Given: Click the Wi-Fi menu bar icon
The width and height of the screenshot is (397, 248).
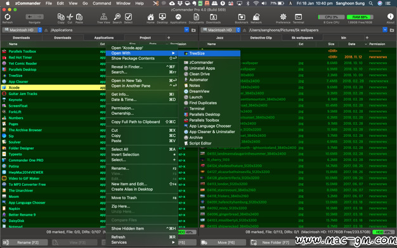Looking at the screenshot, I should pos(256,3).
